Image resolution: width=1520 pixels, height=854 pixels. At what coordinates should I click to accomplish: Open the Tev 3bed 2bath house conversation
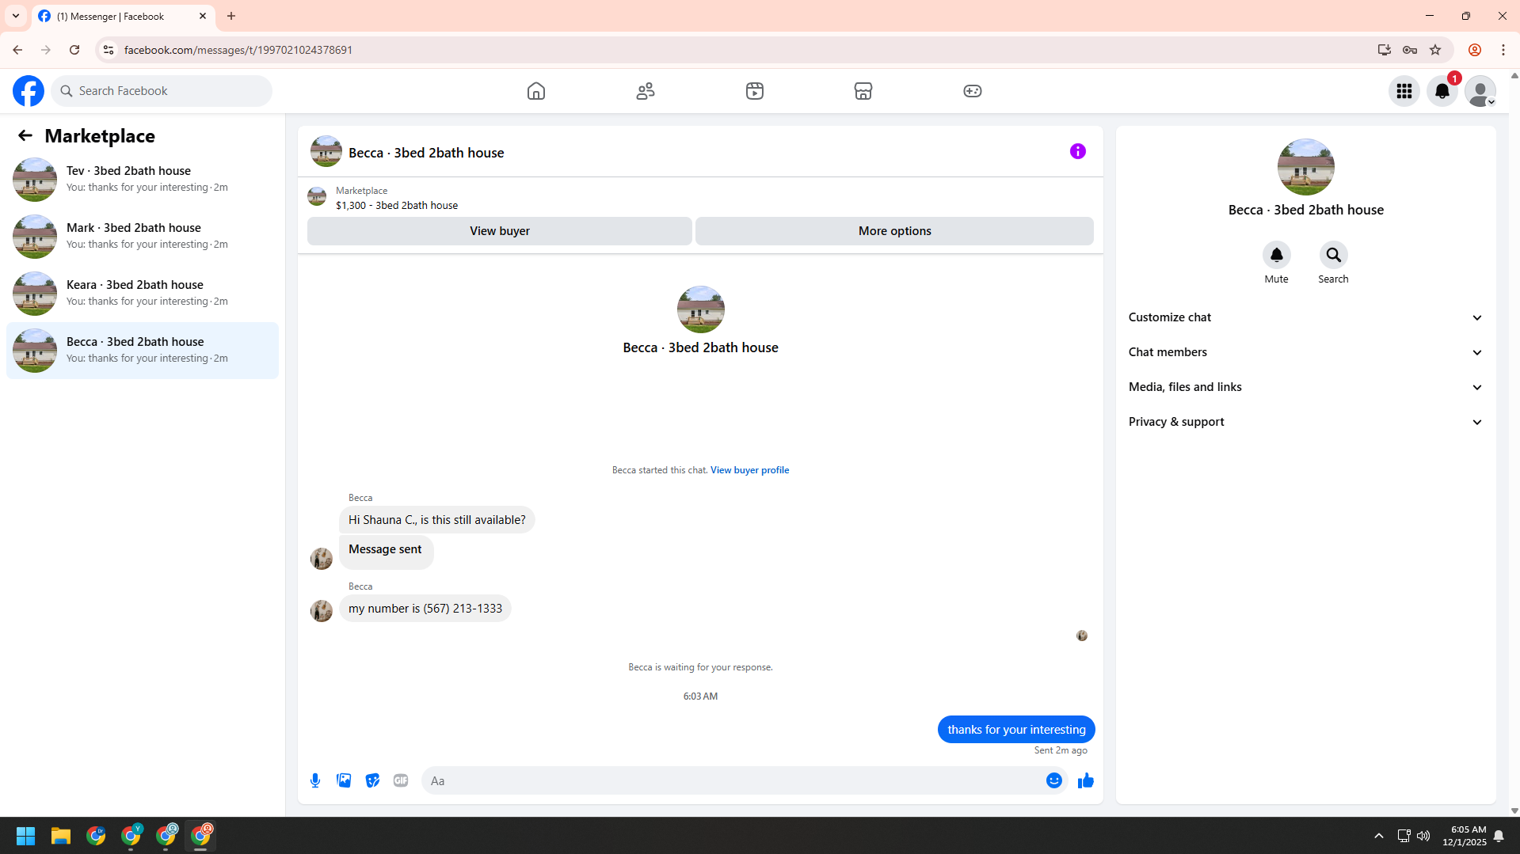coord(143,179)
